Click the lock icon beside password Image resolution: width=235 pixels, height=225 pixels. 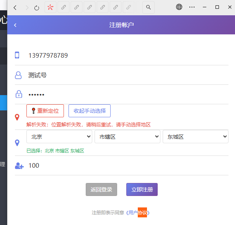(19, 94)
